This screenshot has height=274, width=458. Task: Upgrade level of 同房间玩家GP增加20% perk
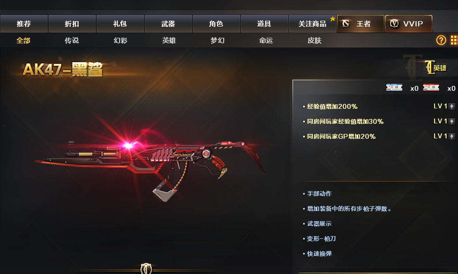(x=451, y=136)
